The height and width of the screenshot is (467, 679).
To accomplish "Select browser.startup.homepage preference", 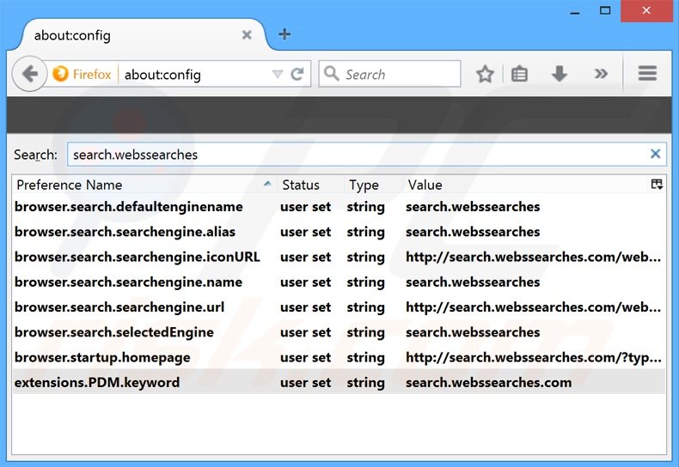I will [x=339, y=357].
